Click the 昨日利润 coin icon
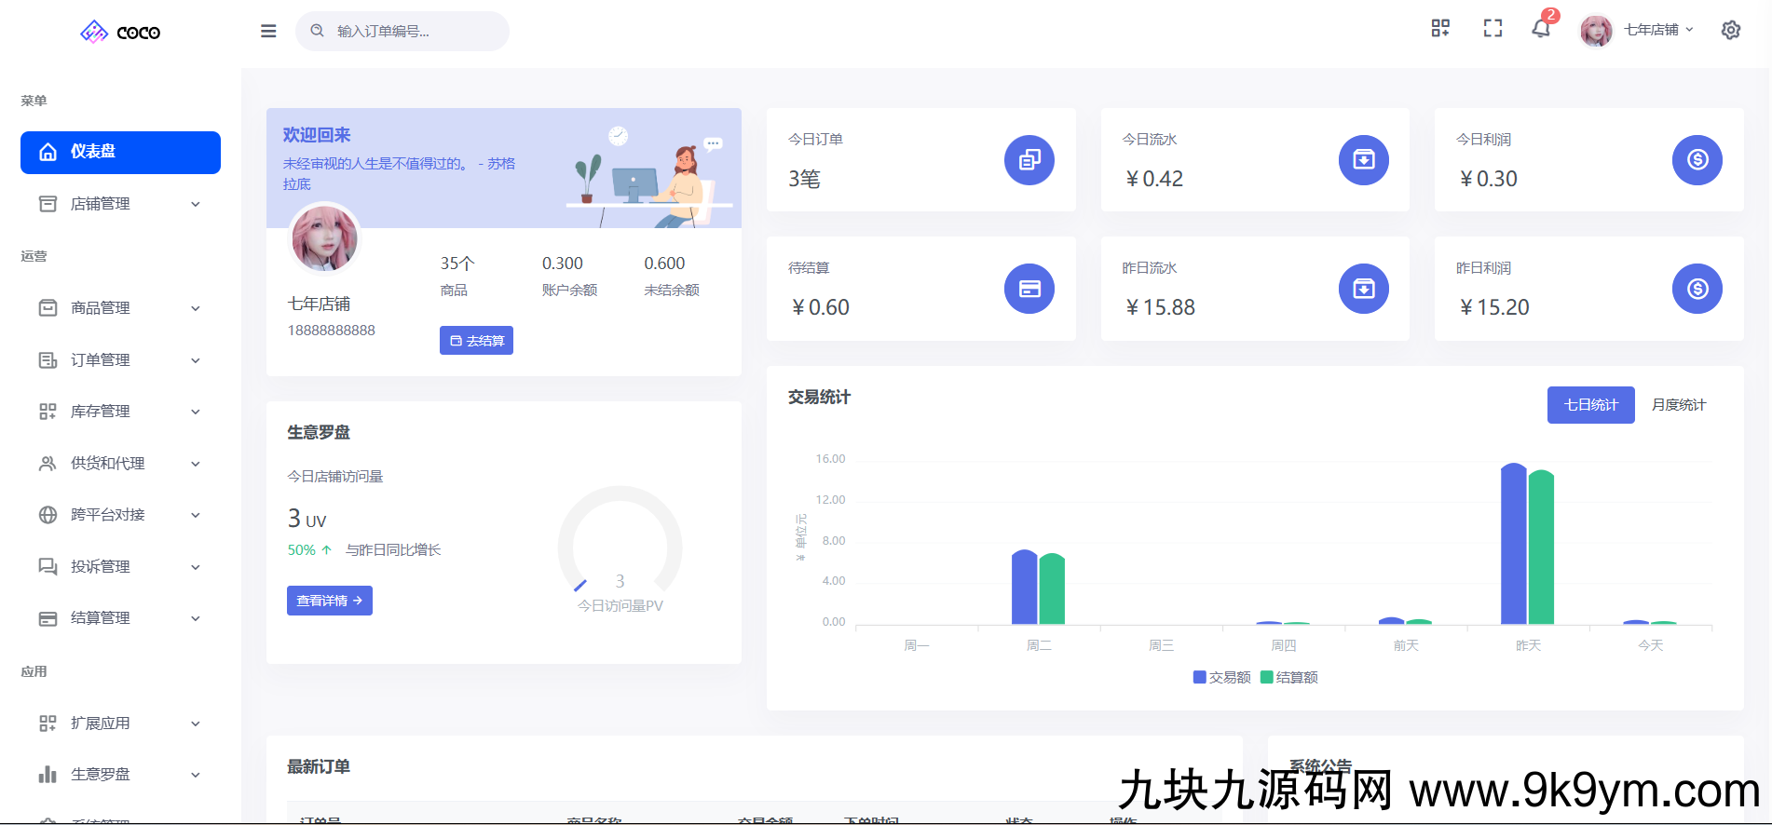The width and height of the screenshot is (1772, 825). click(1697, 289)
